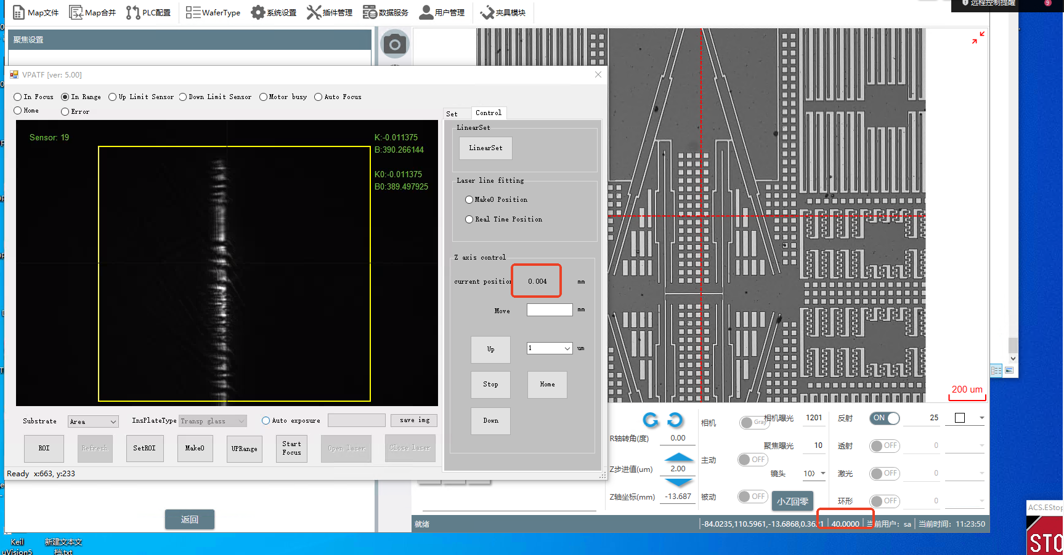Open the 镜头 lens dropdown
Screen dimensions: 1064x555
coord(814,473)
